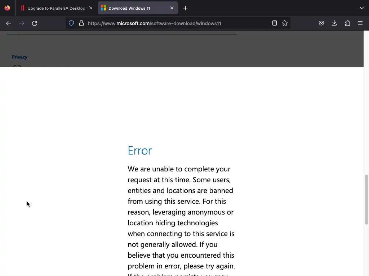Screen dimensions: 369x276
Task: Open tracking protection shield icon
Action: pos(71,23)
